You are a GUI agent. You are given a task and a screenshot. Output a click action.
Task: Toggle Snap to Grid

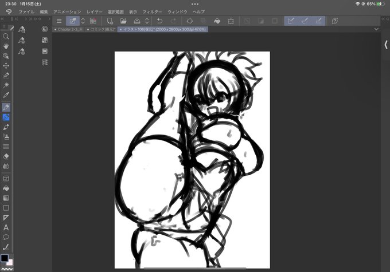[x=319, y=21]
